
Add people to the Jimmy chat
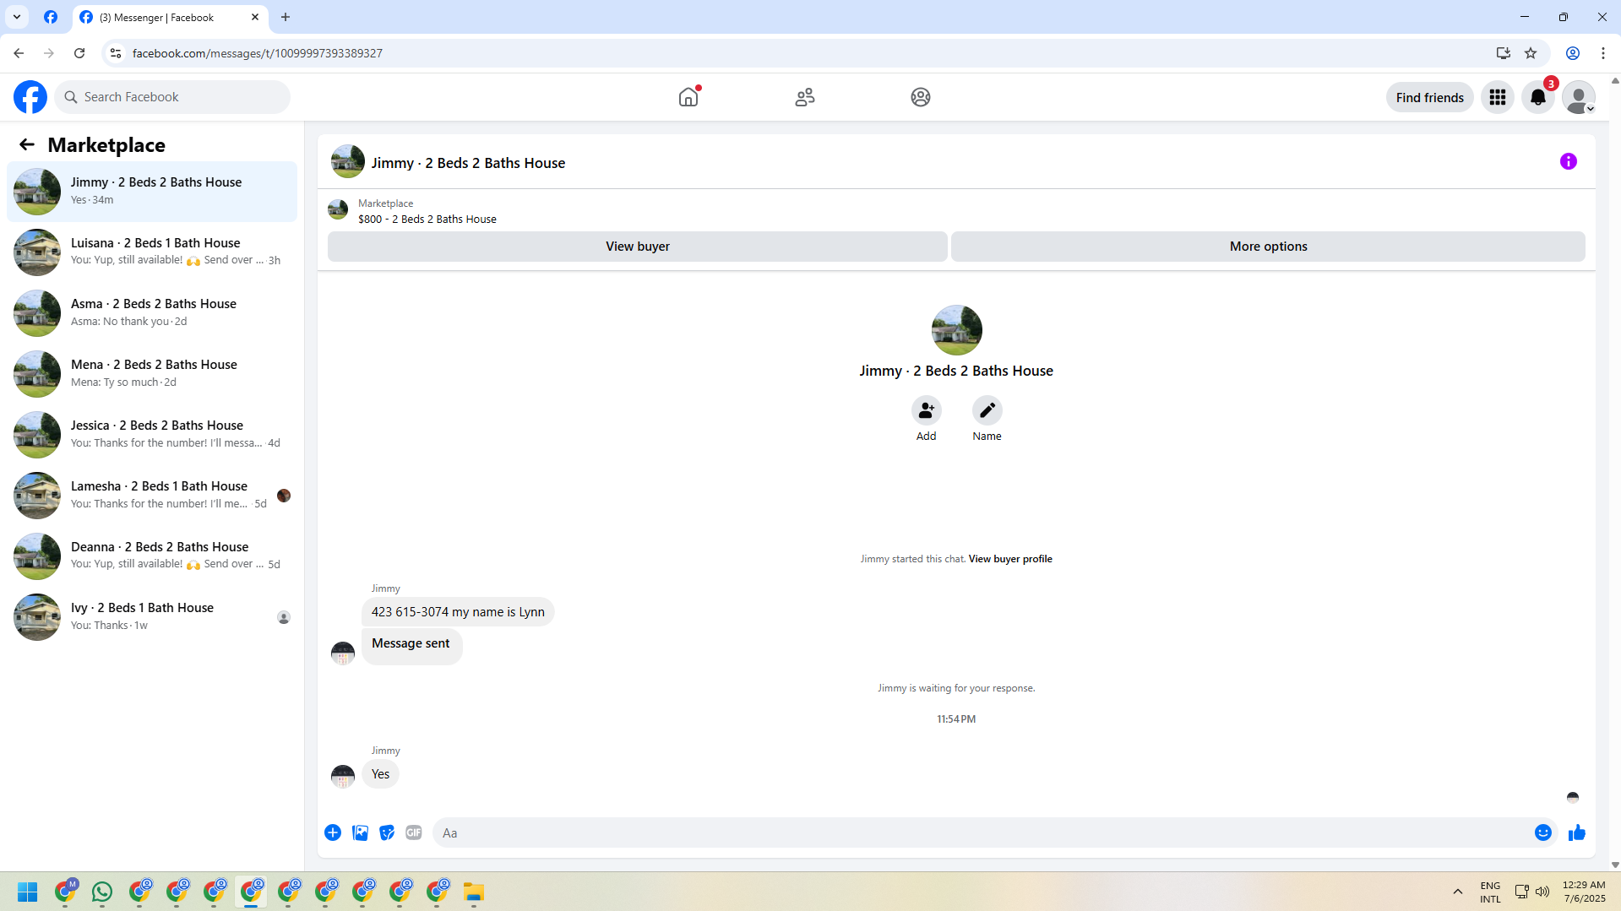point(927,410)
